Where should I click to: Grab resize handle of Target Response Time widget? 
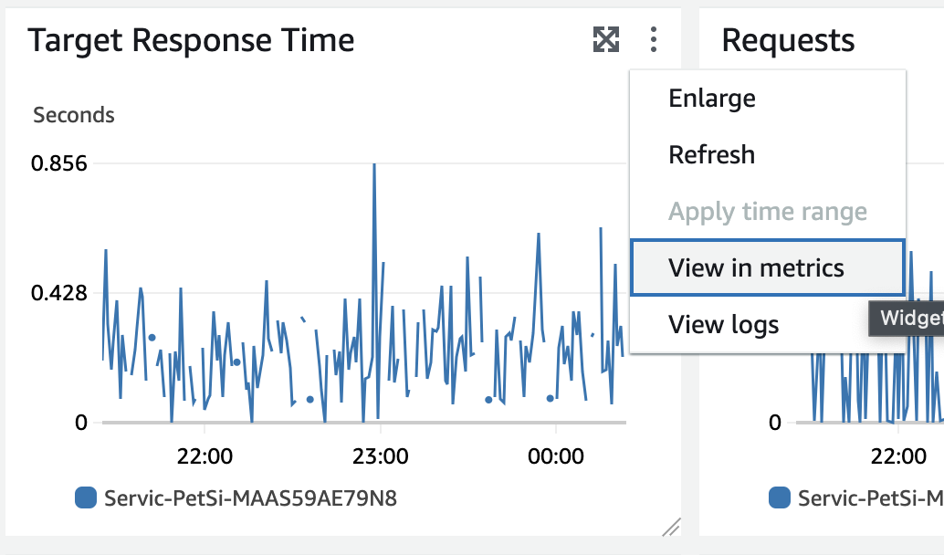(671, 526)
